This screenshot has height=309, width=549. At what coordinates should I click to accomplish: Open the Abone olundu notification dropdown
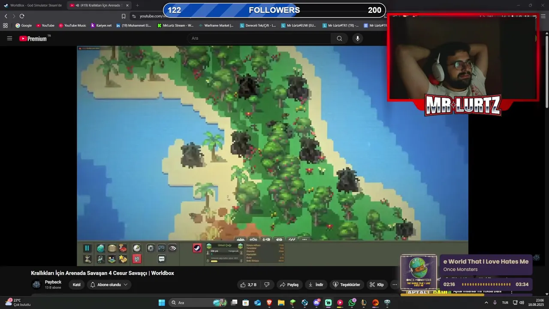pos(109,285)
